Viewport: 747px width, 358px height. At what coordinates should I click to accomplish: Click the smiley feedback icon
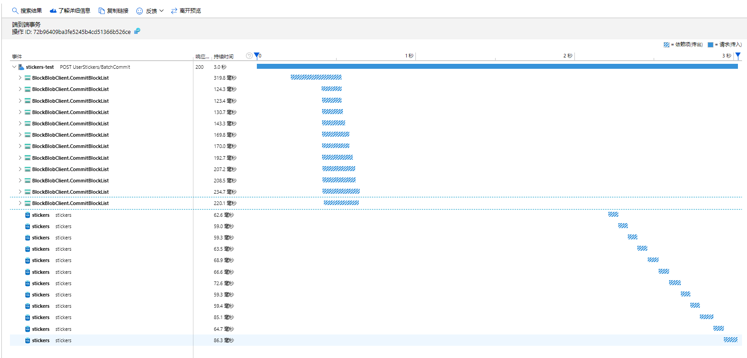[140, 11]
